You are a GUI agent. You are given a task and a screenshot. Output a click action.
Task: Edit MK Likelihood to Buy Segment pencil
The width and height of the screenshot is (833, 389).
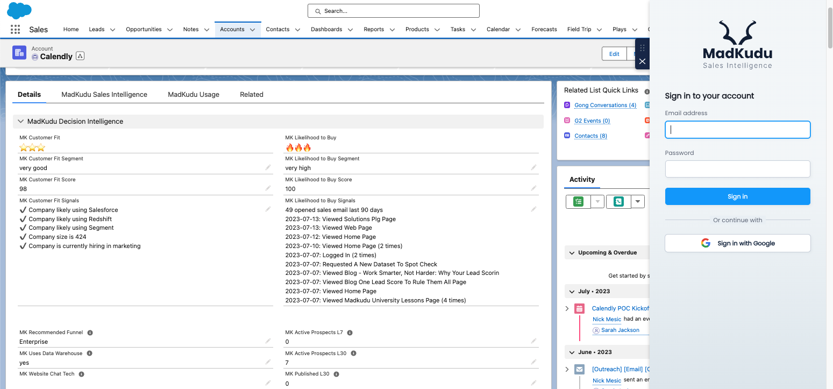click(533, 168)
